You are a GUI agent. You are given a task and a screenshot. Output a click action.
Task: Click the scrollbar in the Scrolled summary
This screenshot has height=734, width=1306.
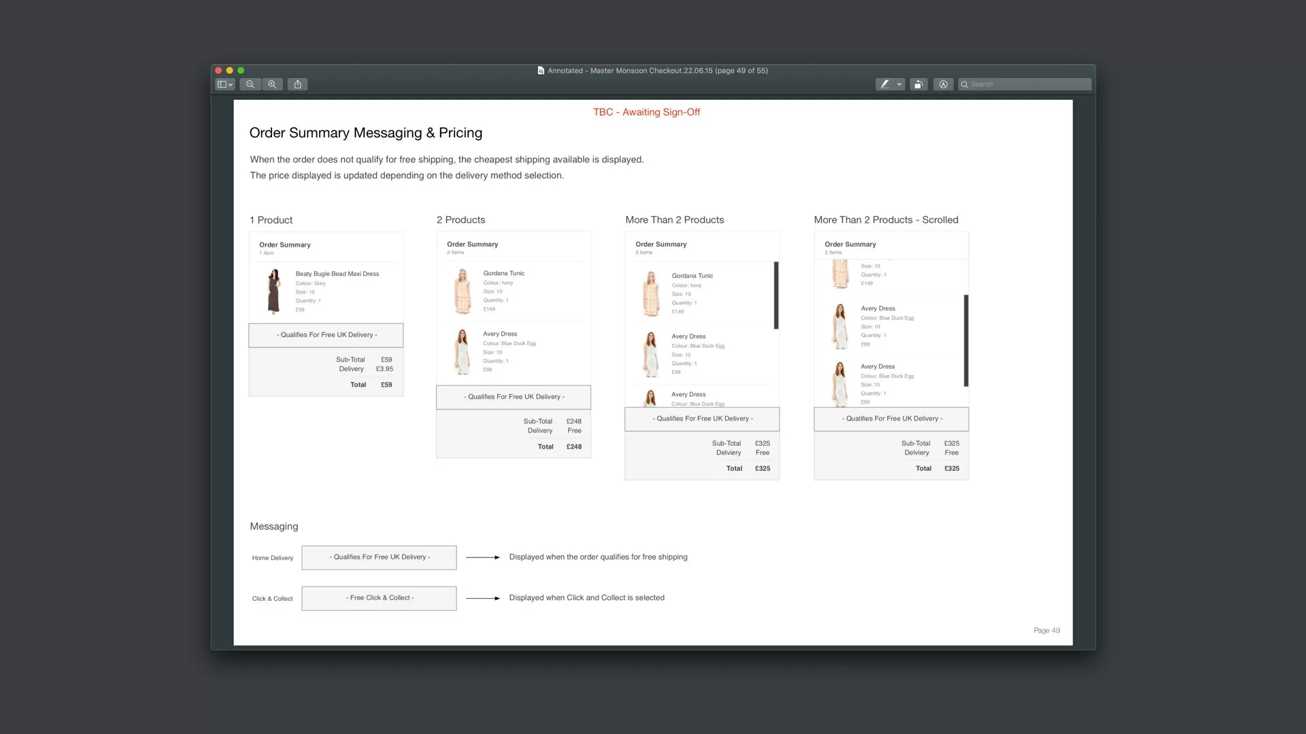coord(966,340)
